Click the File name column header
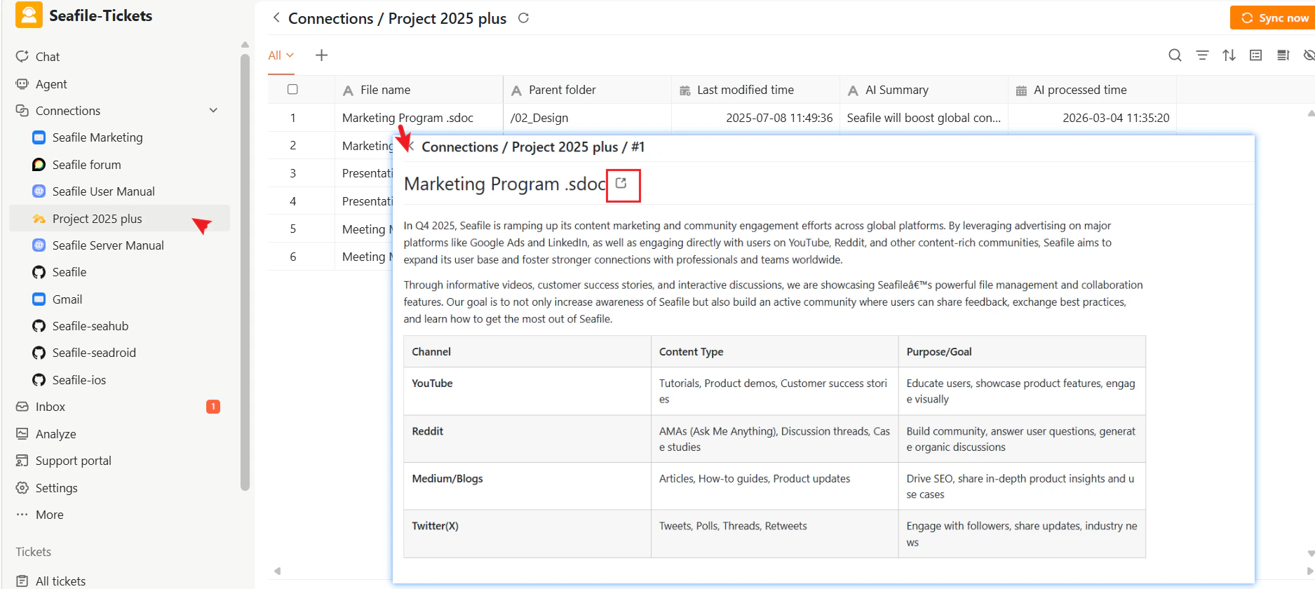 (x=419, y=90)
